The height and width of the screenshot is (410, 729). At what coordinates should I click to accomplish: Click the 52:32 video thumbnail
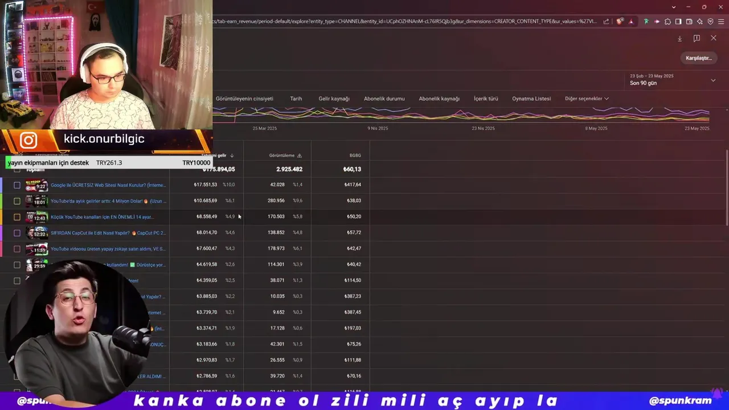point(36,233)
